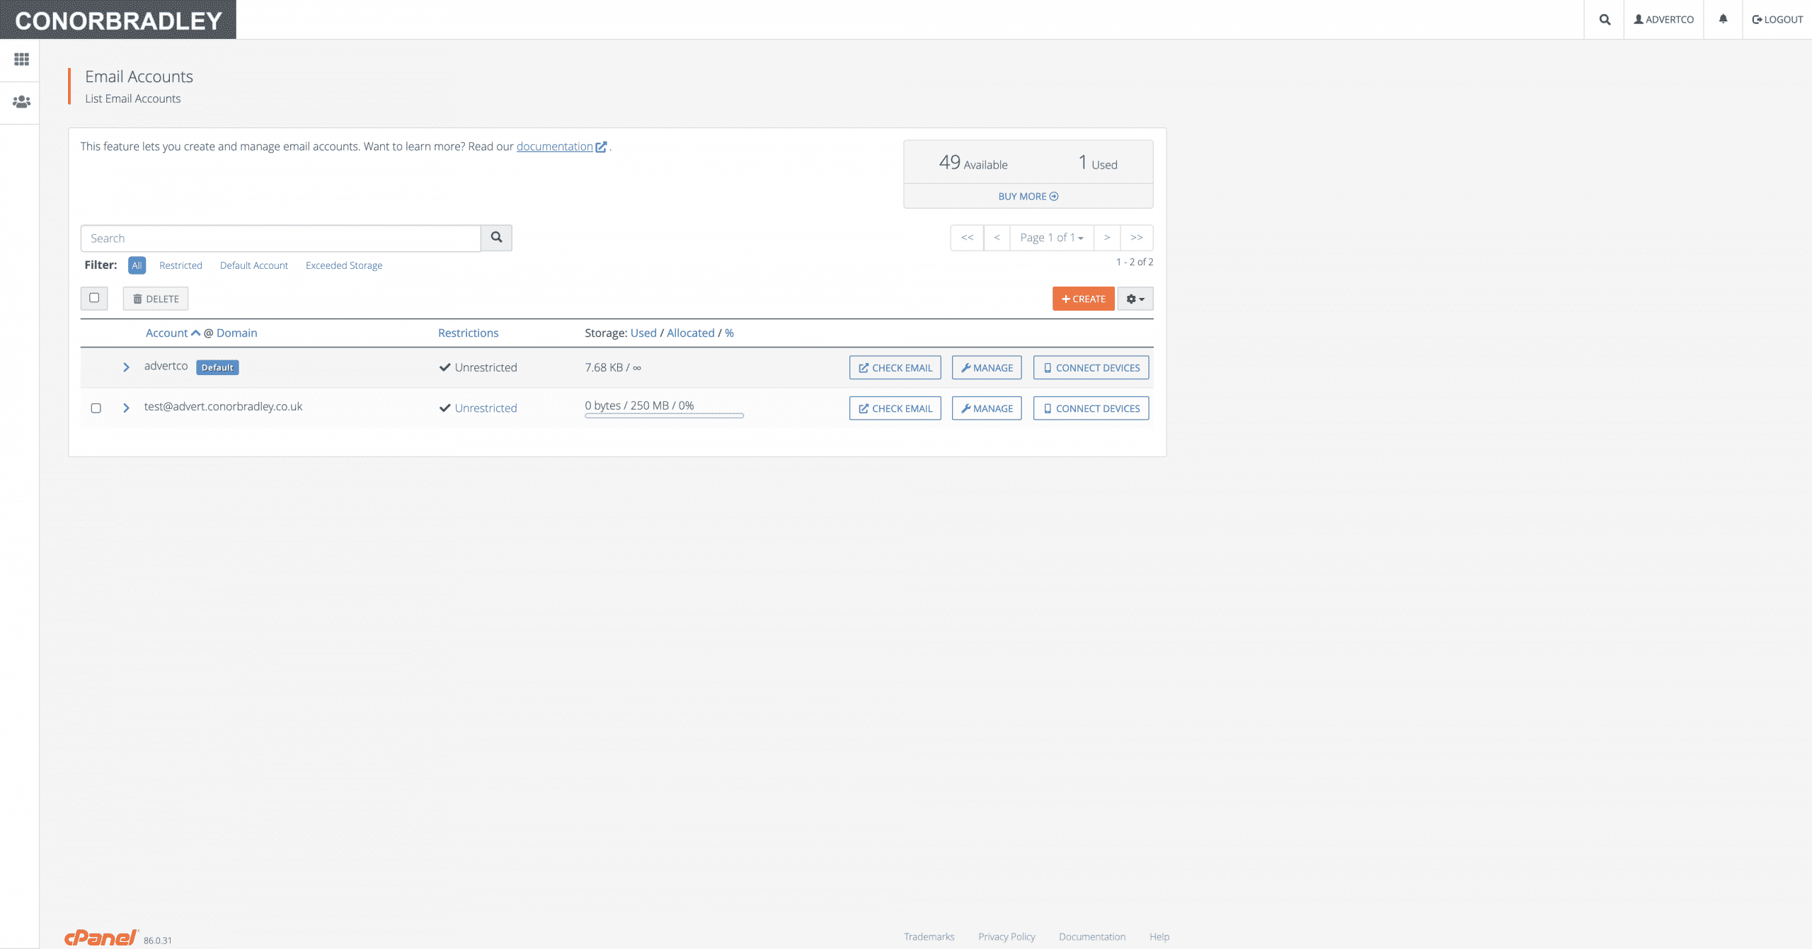The image size is (1812, 949).
Task: Click the storage usage bar for test account
Action: (x=664, y=415)
